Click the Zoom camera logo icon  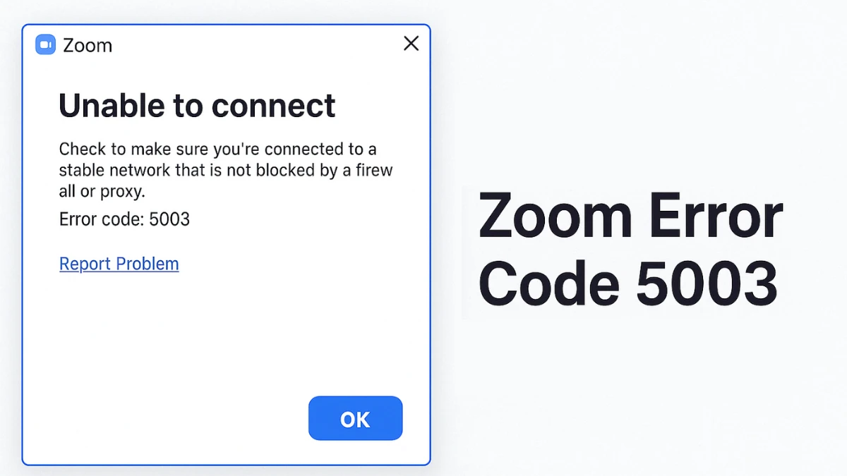coord(45,45)
